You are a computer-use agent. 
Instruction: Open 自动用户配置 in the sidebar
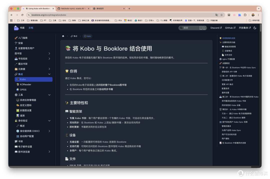25,136
